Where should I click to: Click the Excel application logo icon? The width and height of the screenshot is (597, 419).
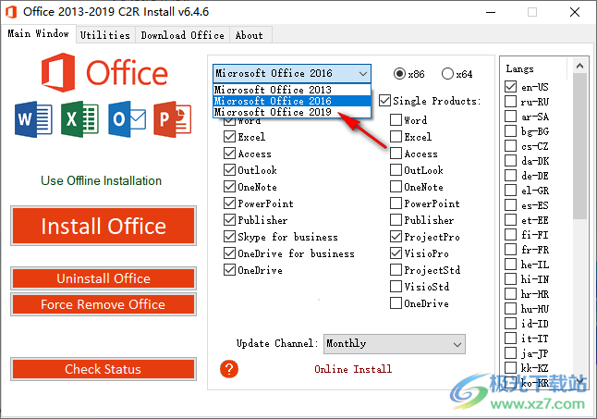79,119
